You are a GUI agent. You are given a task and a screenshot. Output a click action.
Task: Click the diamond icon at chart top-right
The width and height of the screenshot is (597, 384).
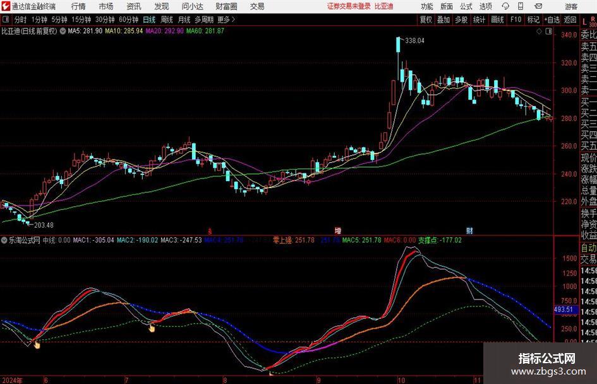pyautogui.click(x=539, y=32)
